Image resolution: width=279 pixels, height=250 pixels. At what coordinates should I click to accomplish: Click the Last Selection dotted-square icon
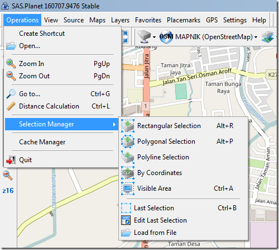(126, 208)
